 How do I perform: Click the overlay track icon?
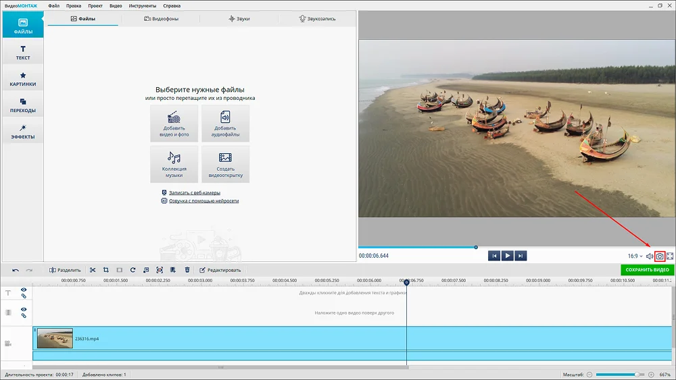(x=8, y=313)
